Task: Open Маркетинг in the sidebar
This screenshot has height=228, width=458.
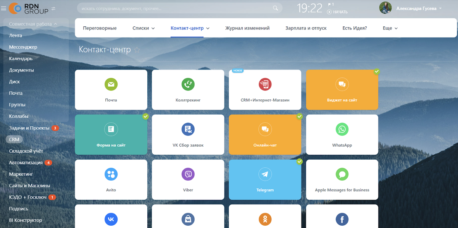Action: click(x=21, y=174)
